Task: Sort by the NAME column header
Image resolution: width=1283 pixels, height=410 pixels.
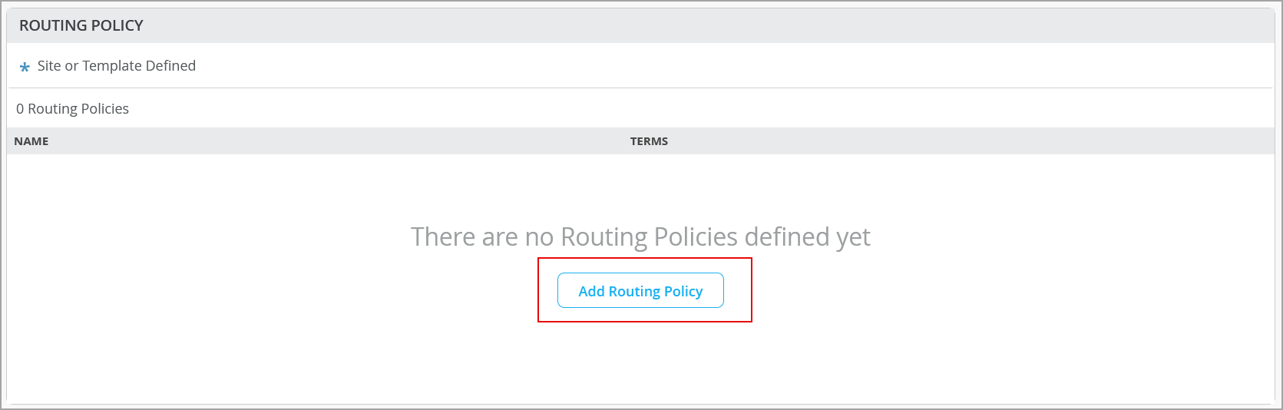Action: point(31,141)
